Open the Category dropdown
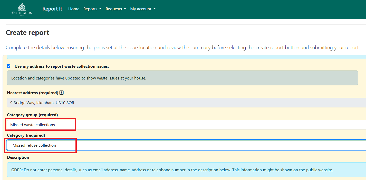This screenshot has width=366, height=180. click(186, 145)
